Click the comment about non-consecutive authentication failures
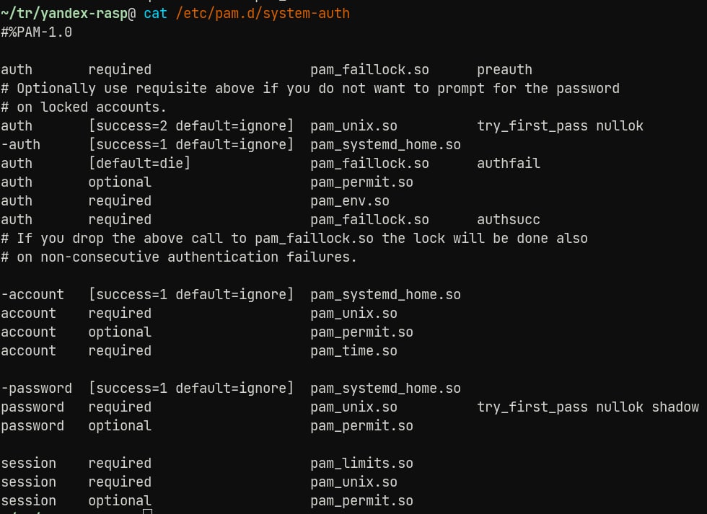Screen dimensions: 707x514 (179, 257)
